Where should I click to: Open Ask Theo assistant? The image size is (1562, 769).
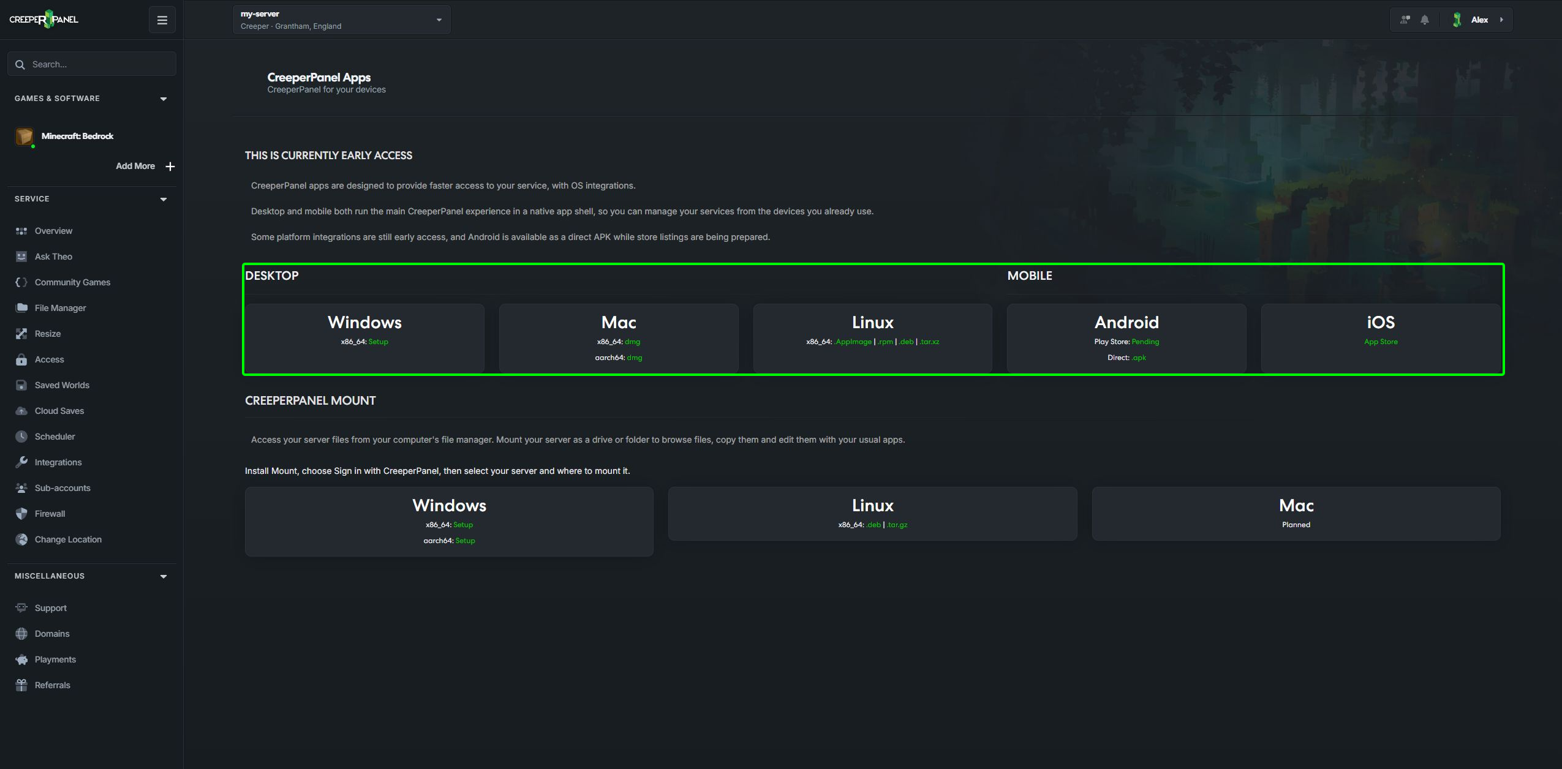coord(53,257)
